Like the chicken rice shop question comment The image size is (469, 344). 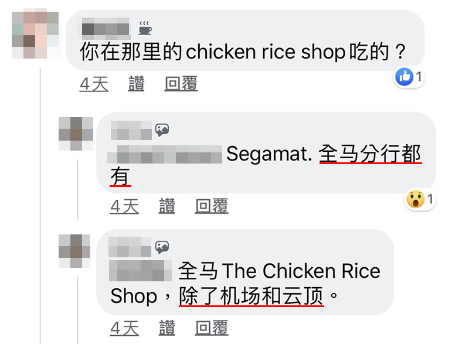click(x=137, y=84)
